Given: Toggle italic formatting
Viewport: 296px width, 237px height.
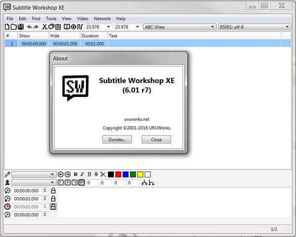Looking at the screenshot, I should [82, 175].
